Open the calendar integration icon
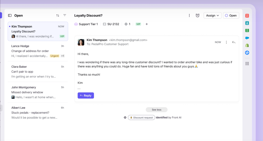263x141 pixels. 247,16
